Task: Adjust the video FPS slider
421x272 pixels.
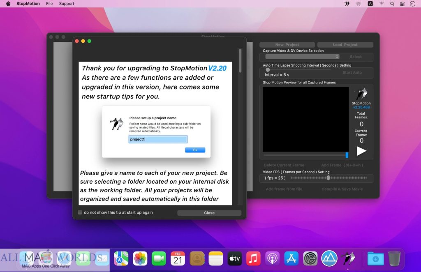Action: click(x=328, y=178)
